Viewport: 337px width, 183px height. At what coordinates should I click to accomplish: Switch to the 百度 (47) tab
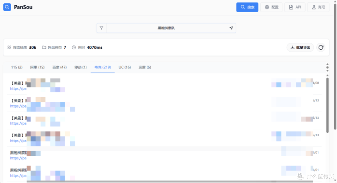click(x=59, y=67)
